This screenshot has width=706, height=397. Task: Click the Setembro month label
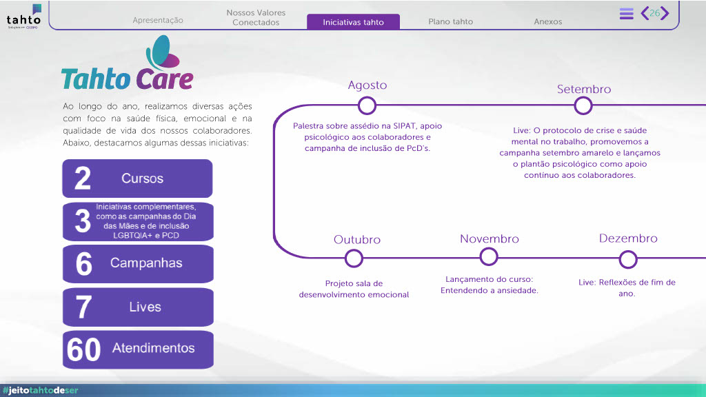click(x=584, y=89)
